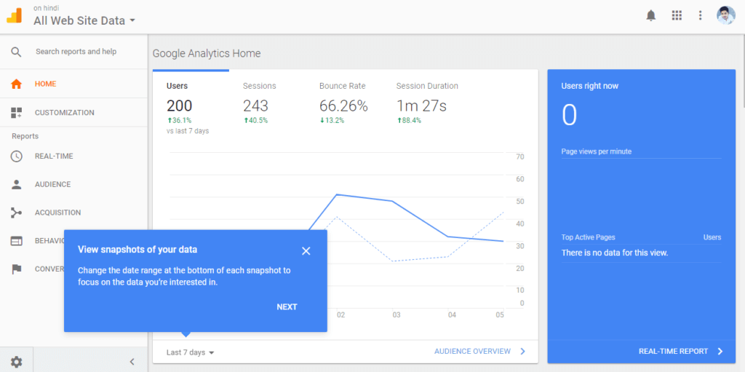Click the Real-Time Report chevron arrow
Screen dimensions: 745x372
pos(720,352)
